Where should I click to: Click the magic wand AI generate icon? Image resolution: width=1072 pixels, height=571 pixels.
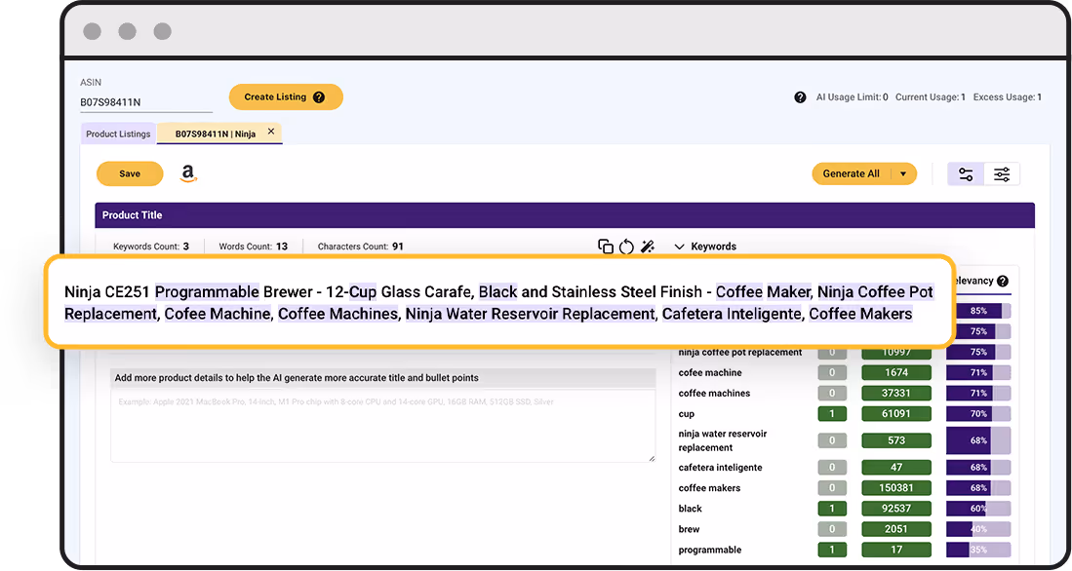tap(648, 247)
